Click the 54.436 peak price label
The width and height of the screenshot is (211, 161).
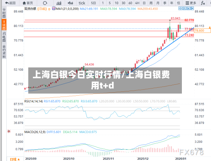coord(89,64)
